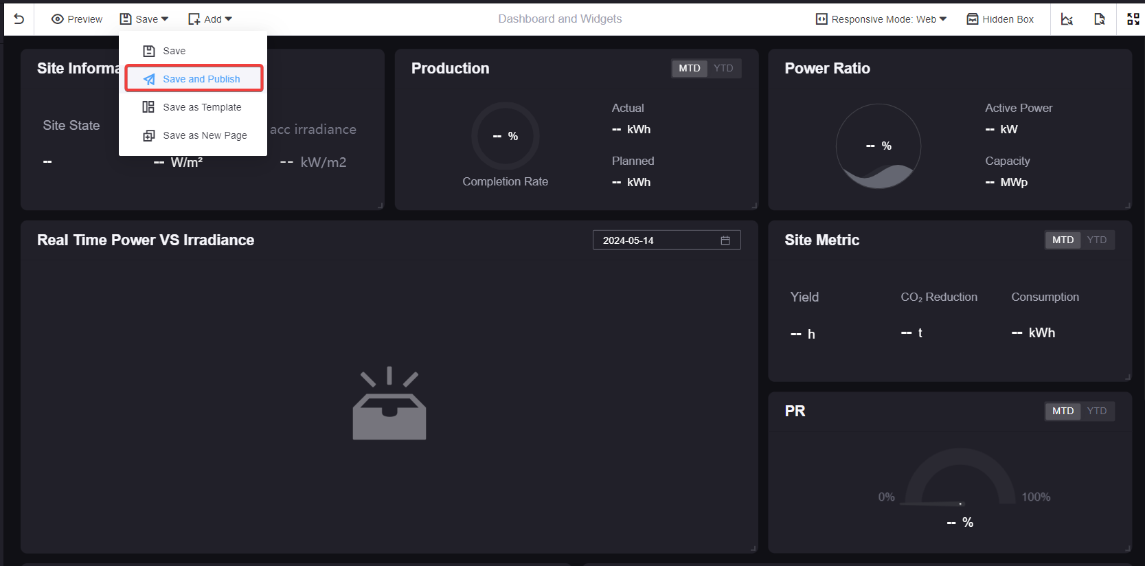Expand the Add dropdown
The height and width of the screenshot is (566, 1145).
click(x=210, y=19)
